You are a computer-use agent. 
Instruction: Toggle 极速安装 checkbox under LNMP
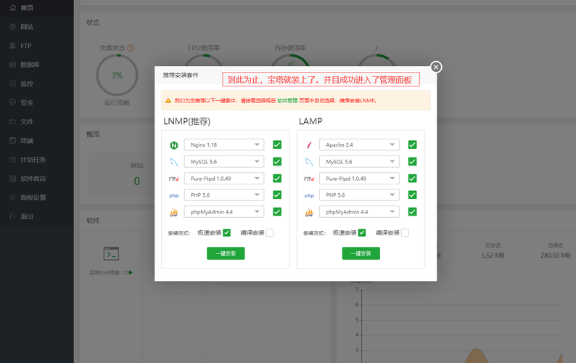pyautogui.click(x=226, y=232)
